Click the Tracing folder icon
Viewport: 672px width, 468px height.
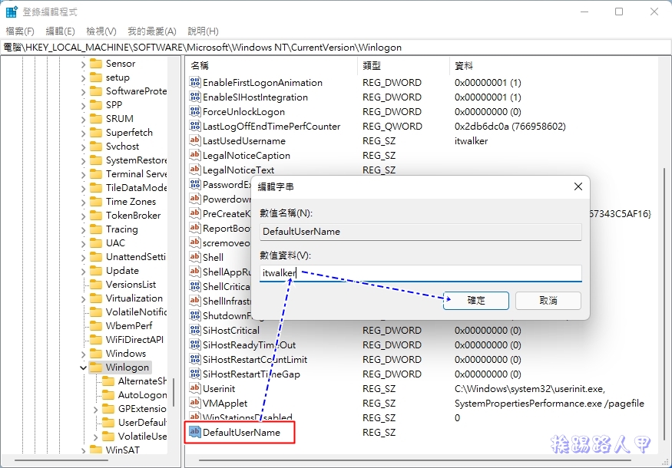96,229
